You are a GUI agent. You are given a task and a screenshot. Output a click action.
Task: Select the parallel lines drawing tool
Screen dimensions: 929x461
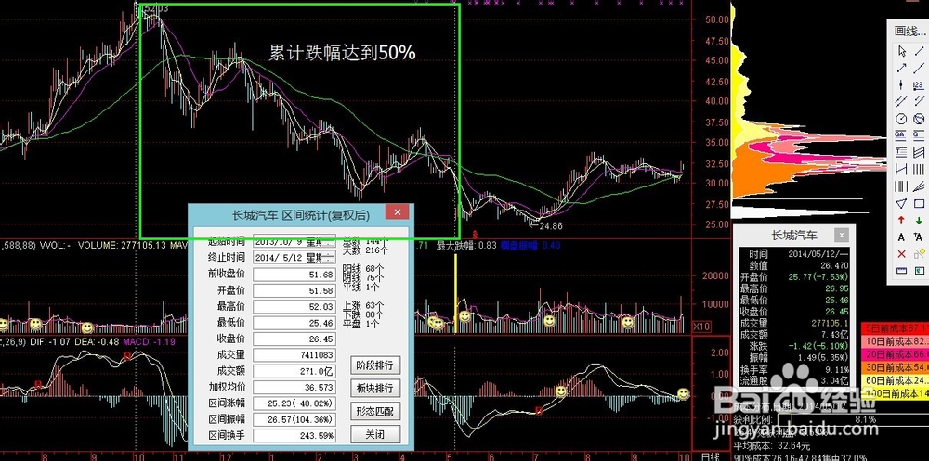(901, 102)
